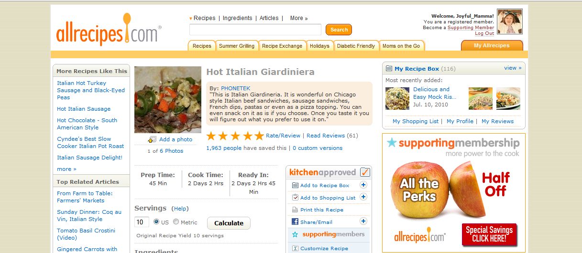Image resolution: width=582 pixels, height=253 pixels.
Task: Click the Customize Recipe icon
Action: [x=295, y=248]
